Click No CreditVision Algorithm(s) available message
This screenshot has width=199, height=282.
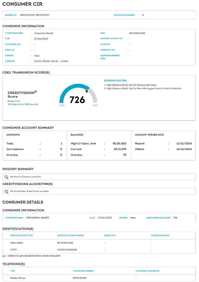[30, 191]
